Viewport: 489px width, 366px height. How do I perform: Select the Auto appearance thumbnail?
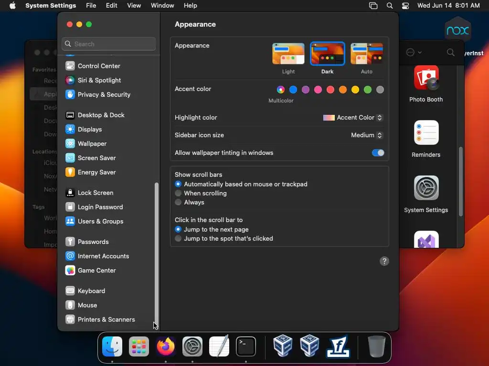point(367,53)
